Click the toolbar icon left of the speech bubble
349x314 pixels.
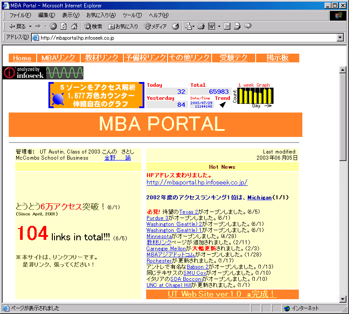[x=237, y=27]
